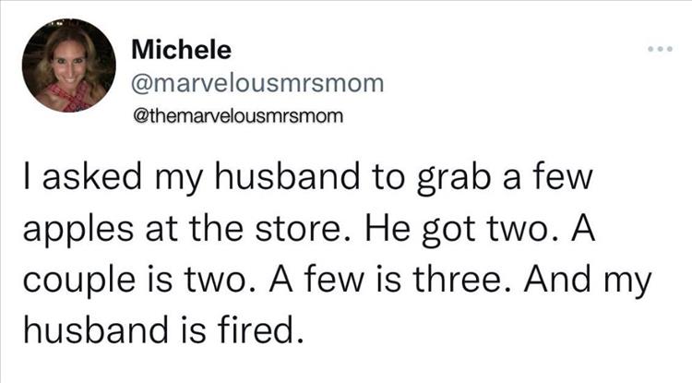Click the @marvelousmrsmom handle
Image resolution: width=692 pixels, height=383 pixels.
tap(251, 83)
